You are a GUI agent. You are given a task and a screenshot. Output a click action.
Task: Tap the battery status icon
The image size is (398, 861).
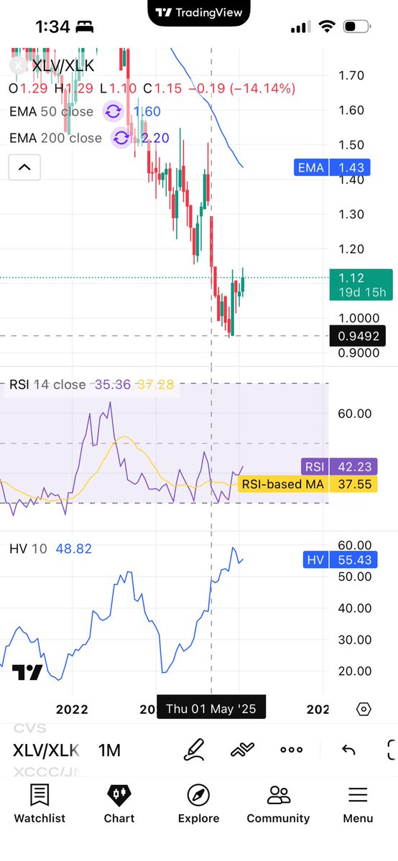(x=357, y=27)
